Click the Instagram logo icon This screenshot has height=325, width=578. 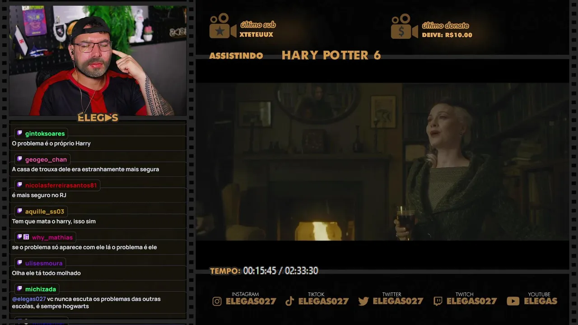point(217,301)
